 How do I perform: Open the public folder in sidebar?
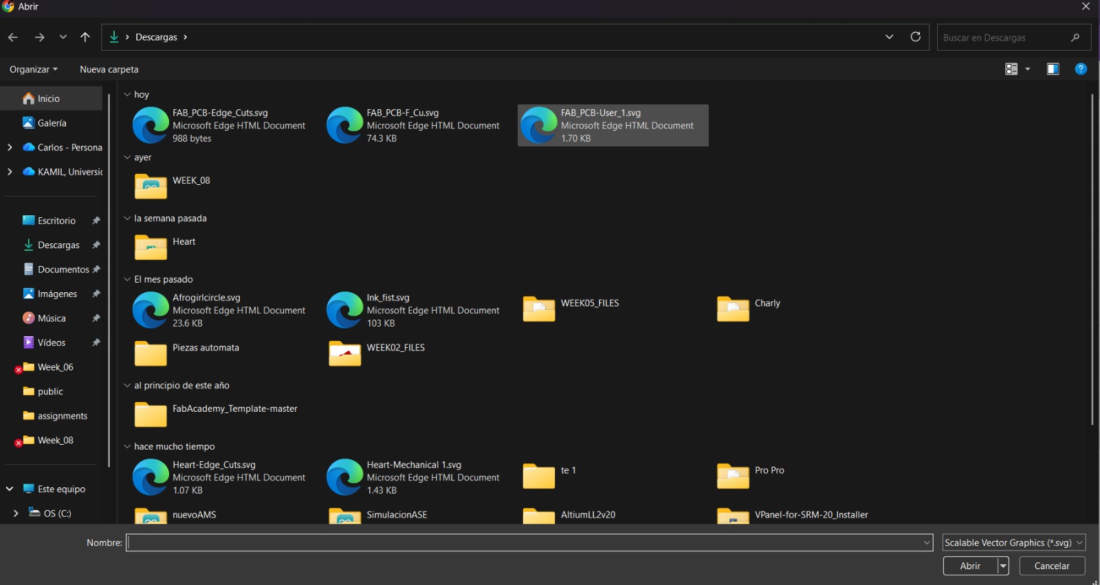pos(52,391)
